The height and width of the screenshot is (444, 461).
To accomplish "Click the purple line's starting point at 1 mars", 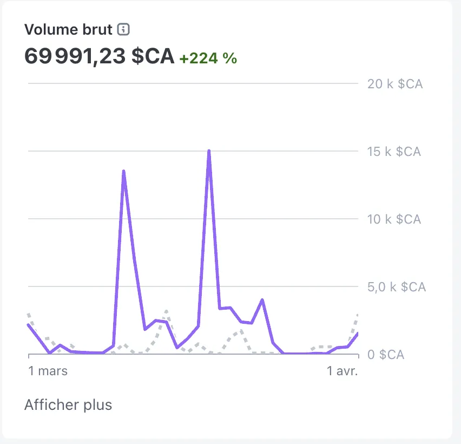I will [x=29, y=324].
